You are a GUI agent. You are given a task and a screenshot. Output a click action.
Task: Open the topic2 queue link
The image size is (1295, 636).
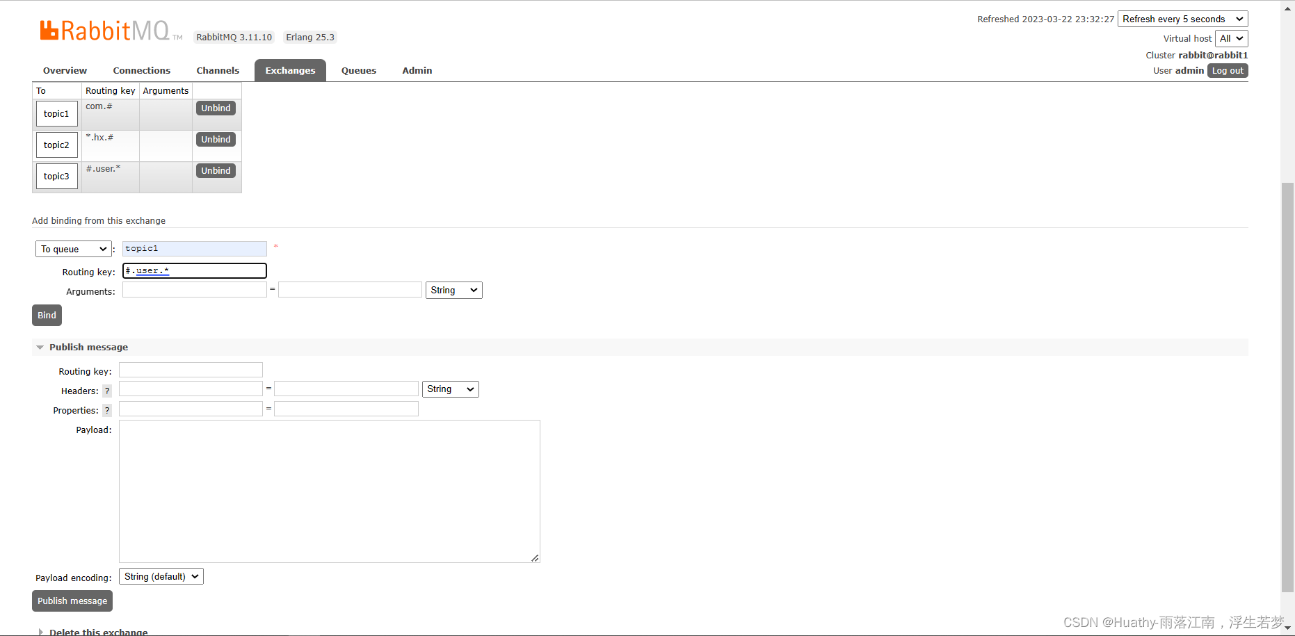[56, 145]
